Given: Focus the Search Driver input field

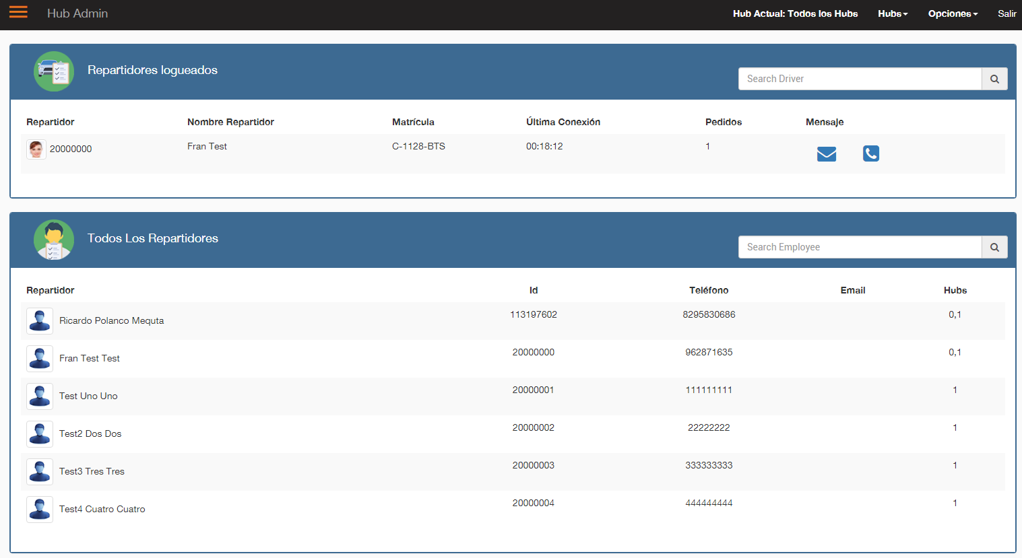Looking at the screenshot, I should point(860,79).
